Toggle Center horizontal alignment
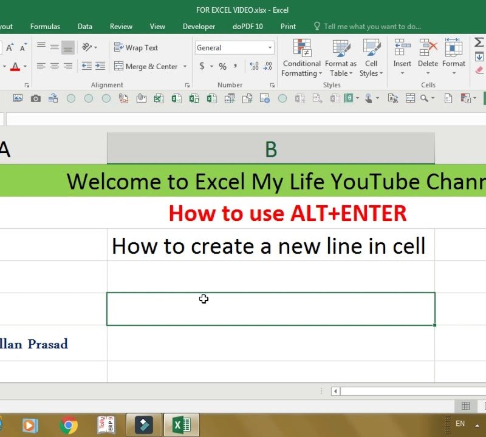Viewport: 486px width, 437px height. tap(55, 66)
